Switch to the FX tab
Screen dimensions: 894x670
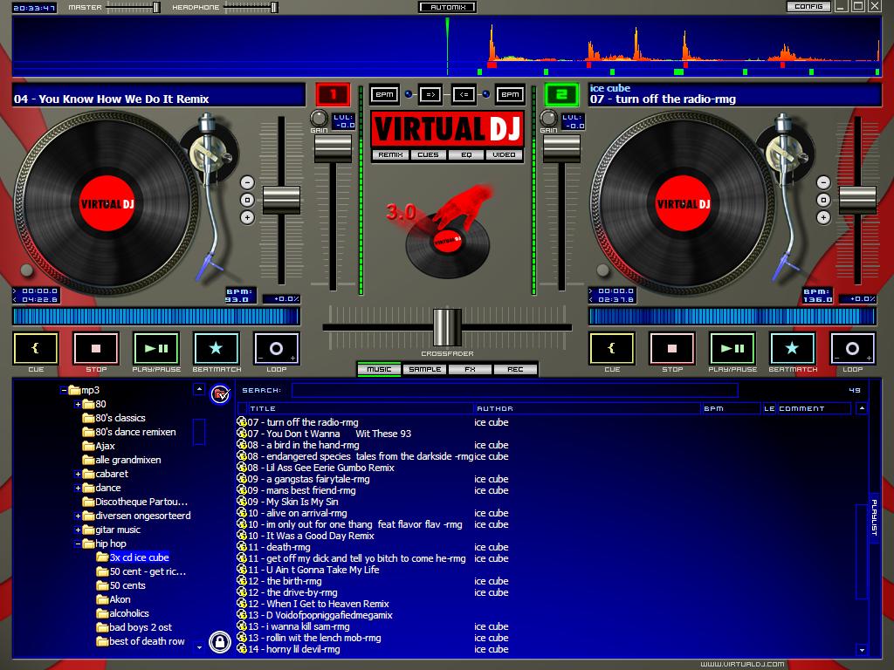(470, 369)
